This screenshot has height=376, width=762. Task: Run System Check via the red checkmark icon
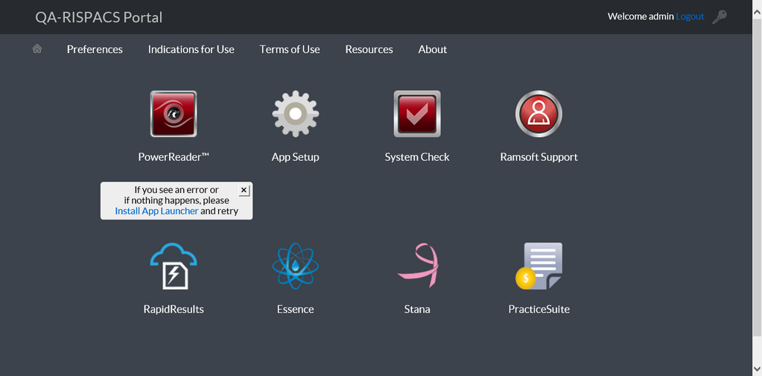click(x=417, y=114)
